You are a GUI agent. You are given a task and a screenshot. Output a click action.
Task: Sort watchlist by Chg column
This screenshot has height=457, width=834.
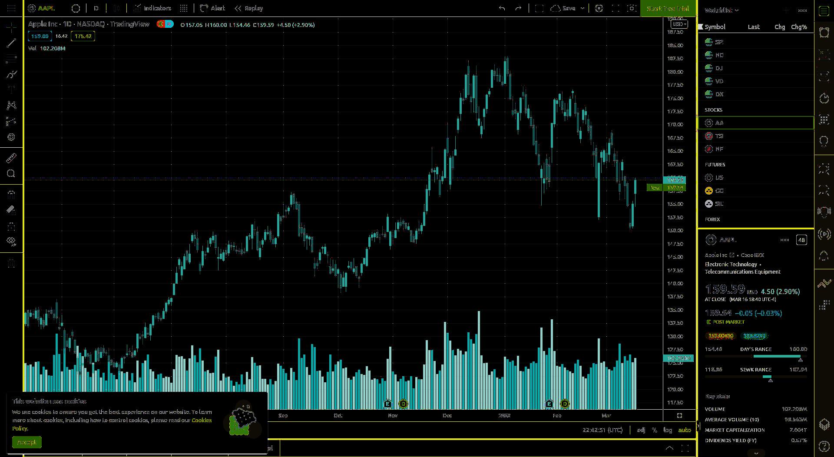point(780,26)
